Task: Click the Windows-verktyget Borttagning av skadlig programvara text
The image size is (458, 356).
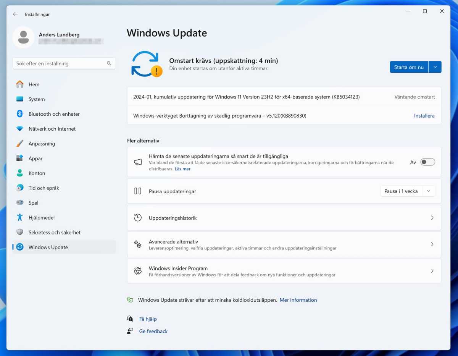Action: 220,116
